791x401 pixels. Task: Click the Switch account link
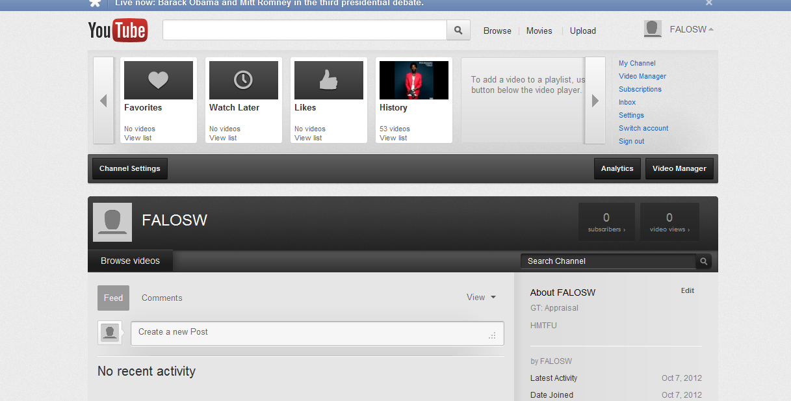(x=643, y=128)
